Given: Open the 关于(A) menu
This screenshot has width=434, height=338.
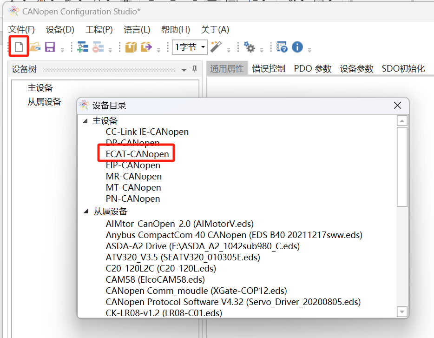Looking at the screenshot, I should click(215, 29).
